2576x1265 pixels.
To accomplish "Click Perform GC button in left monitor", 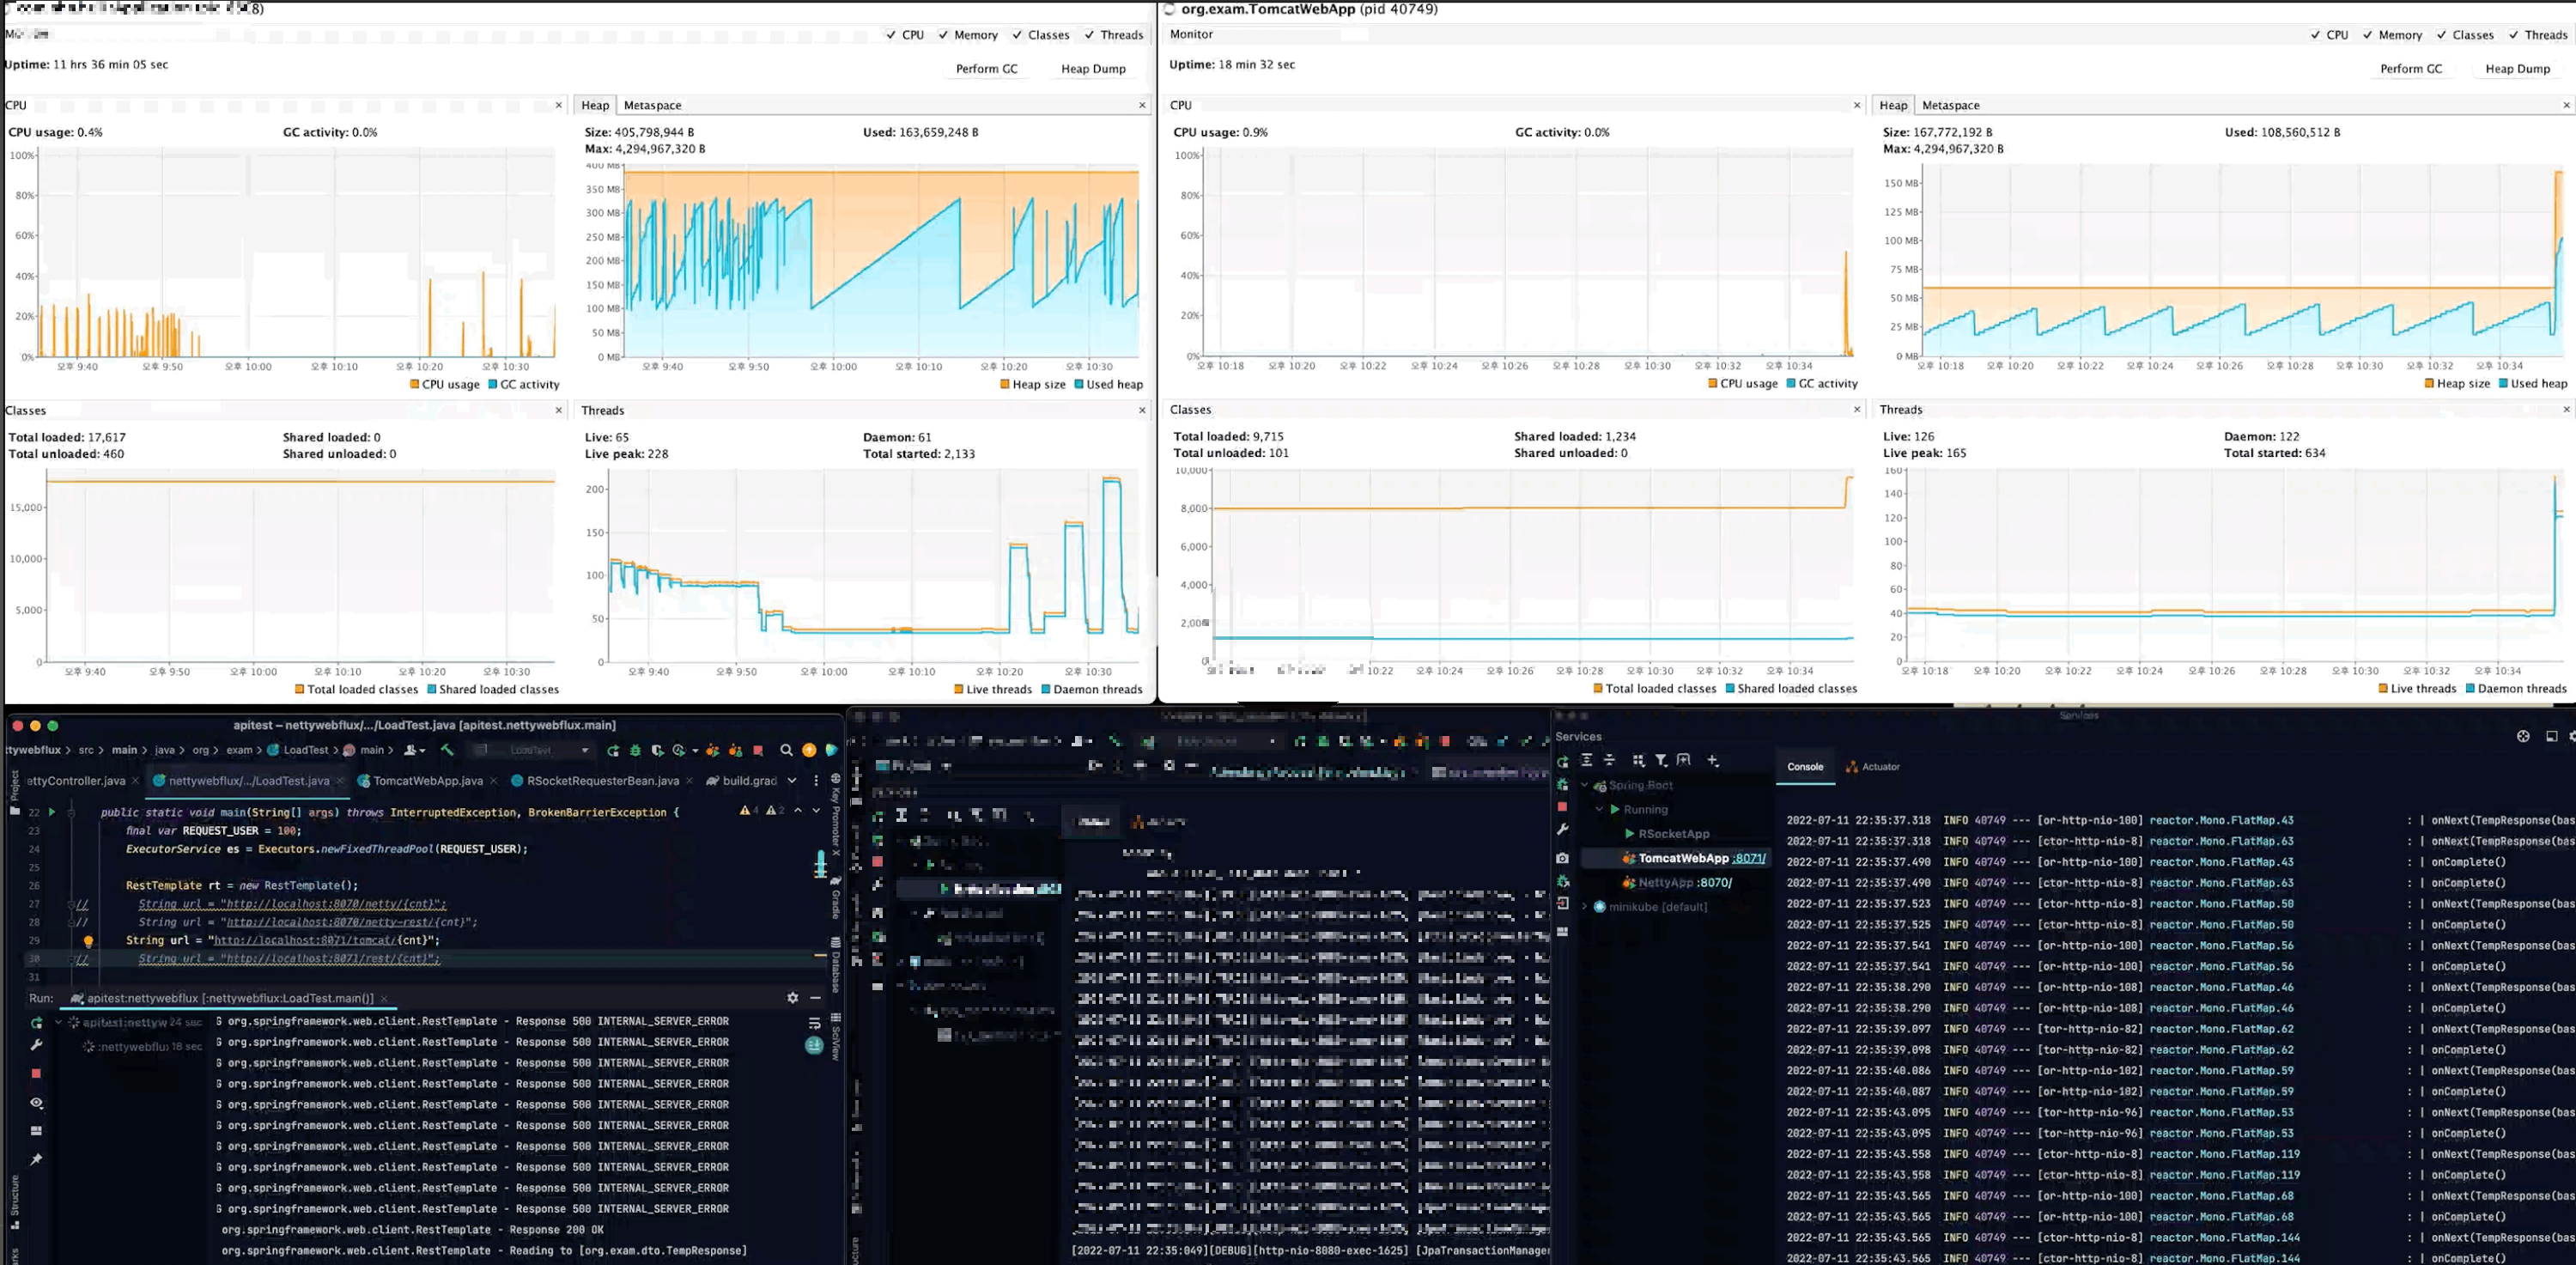I will coord(986,69).
